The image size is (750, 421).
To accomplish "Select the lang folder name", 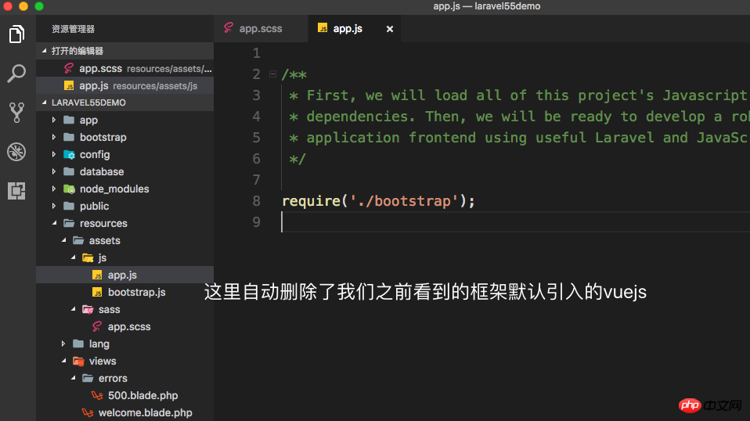I will pyautogui.click(x=99, y=344).
